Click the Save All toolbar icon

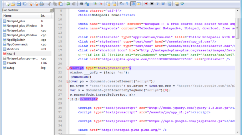tap(25, 4)
